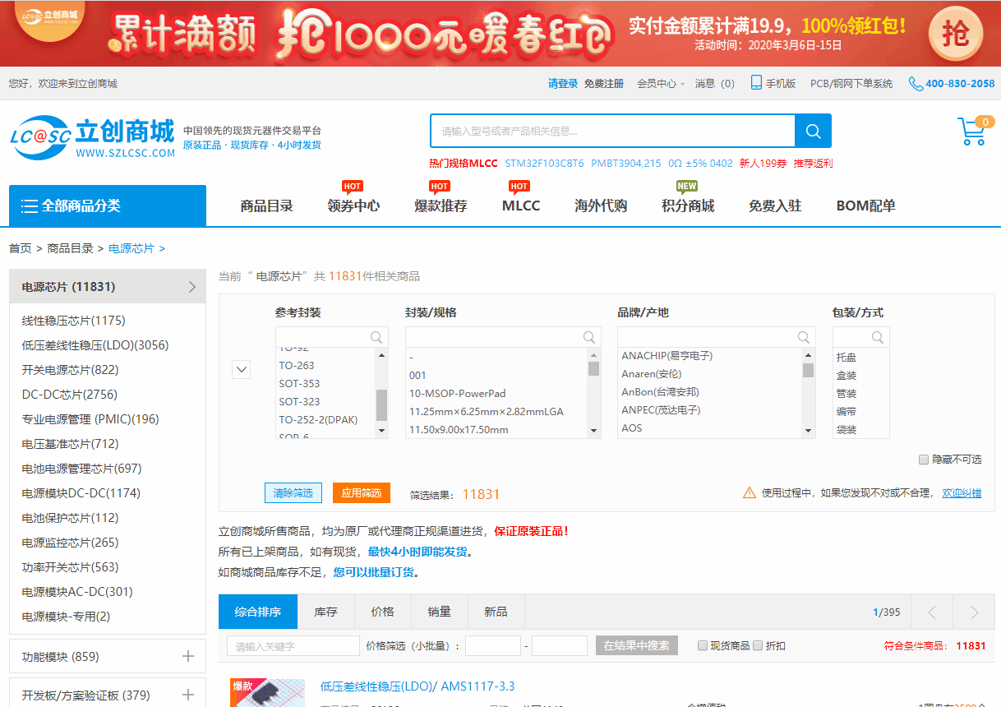
Task: Open 爆款推荐 nav item
Action: tap(441, 206)
